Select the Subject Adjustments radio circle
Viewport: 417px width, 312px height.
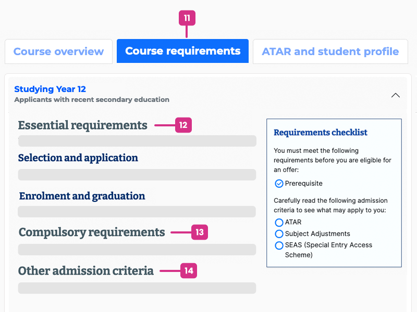tap(278, 234)
